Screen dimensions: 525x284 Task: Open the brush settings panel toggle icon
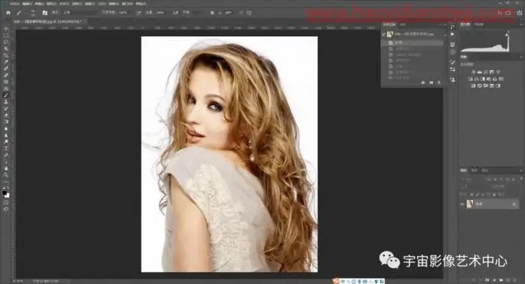tap(45, 13)
